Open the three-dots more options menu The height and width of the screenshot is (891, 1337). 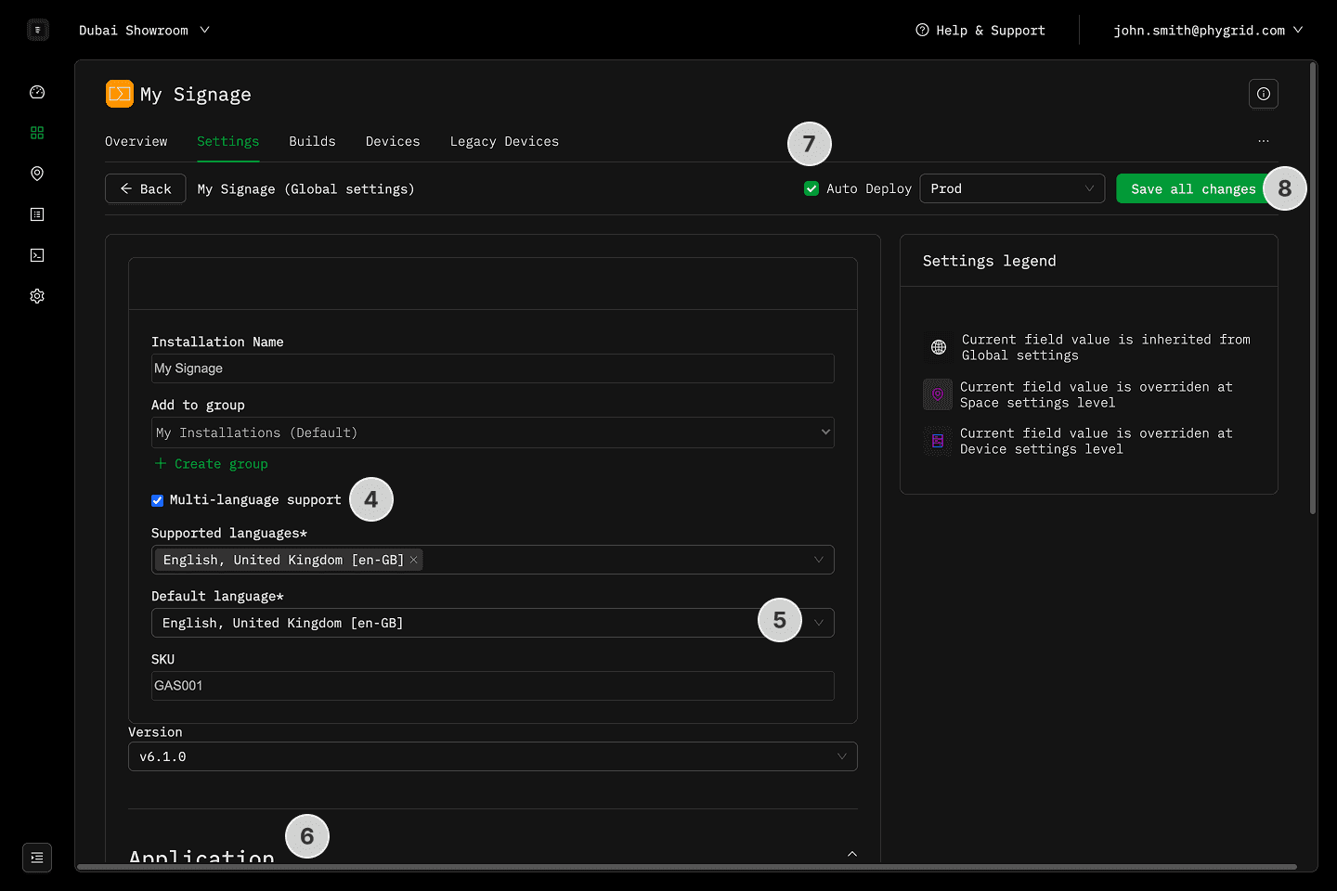pyautogui.click(x=1264, y=141)
